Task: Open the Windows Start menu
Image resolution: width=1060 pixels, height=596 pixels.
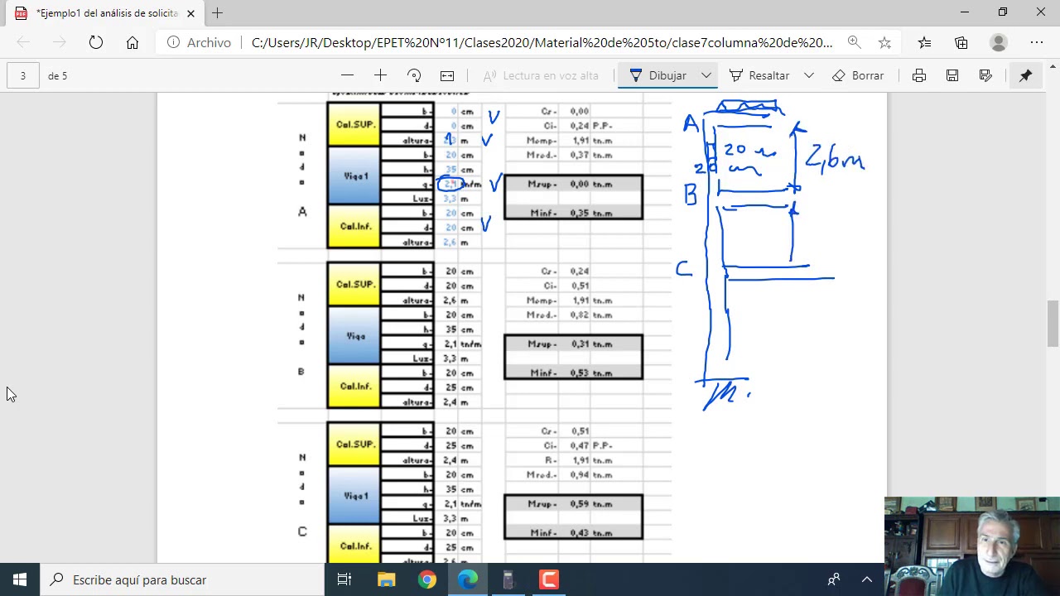Action: 20,579
